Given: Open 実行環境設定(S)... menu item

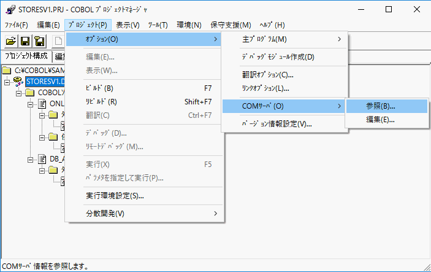Looking at the screenshot, I should click(144, 196).
